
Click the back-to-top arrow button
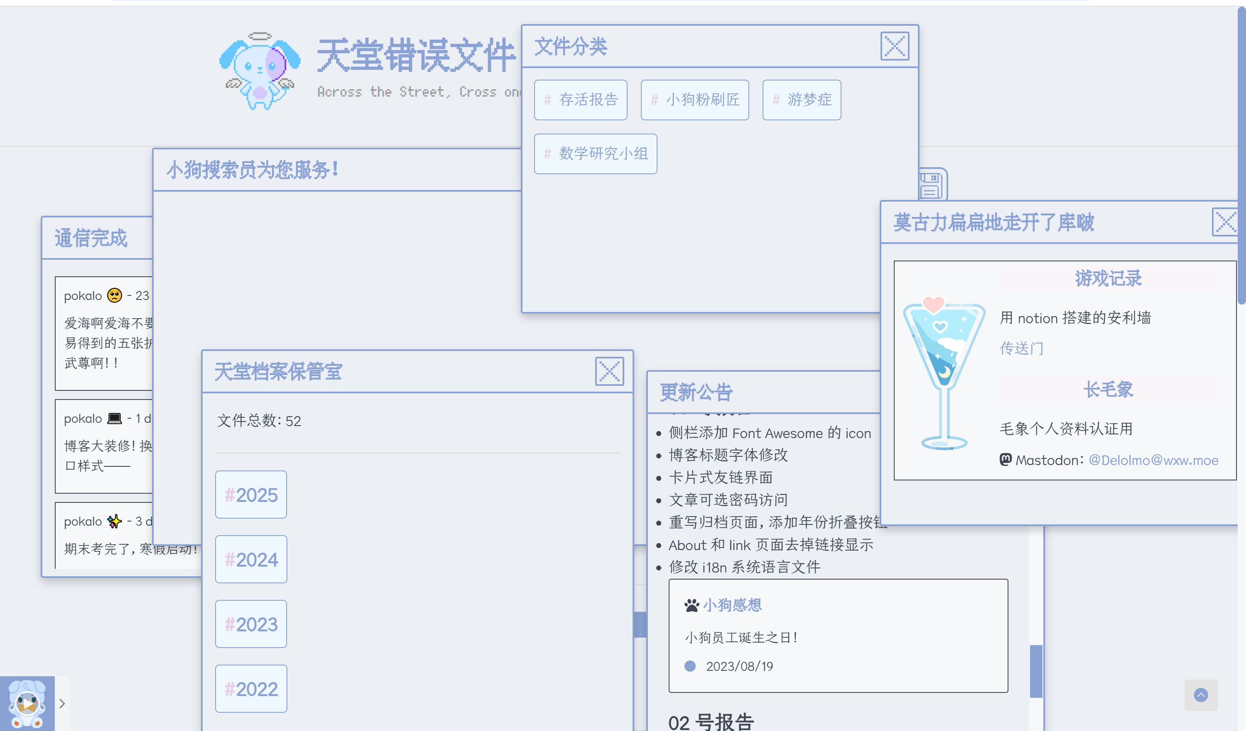(x=1200, y=695)
